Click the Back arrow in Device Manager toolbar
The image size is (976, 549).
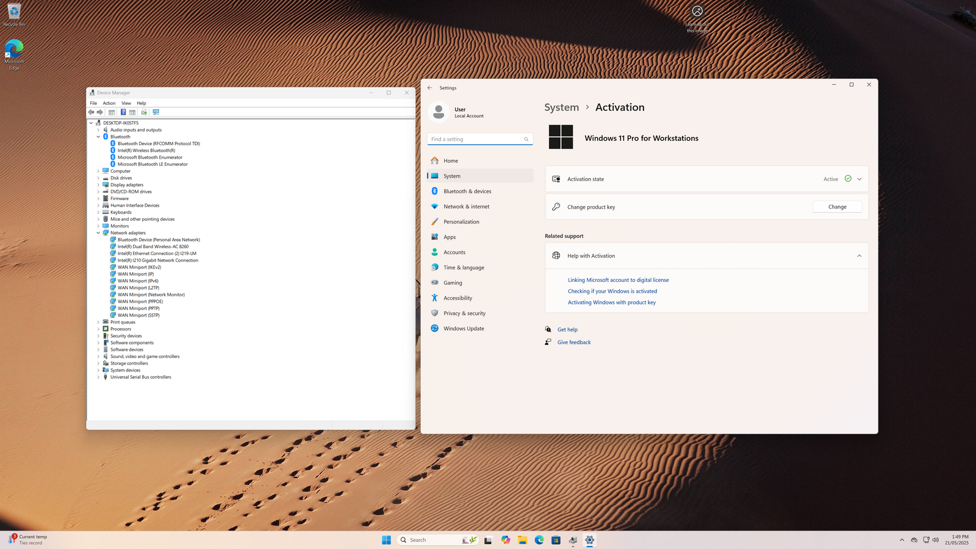[x=91, y=112]
